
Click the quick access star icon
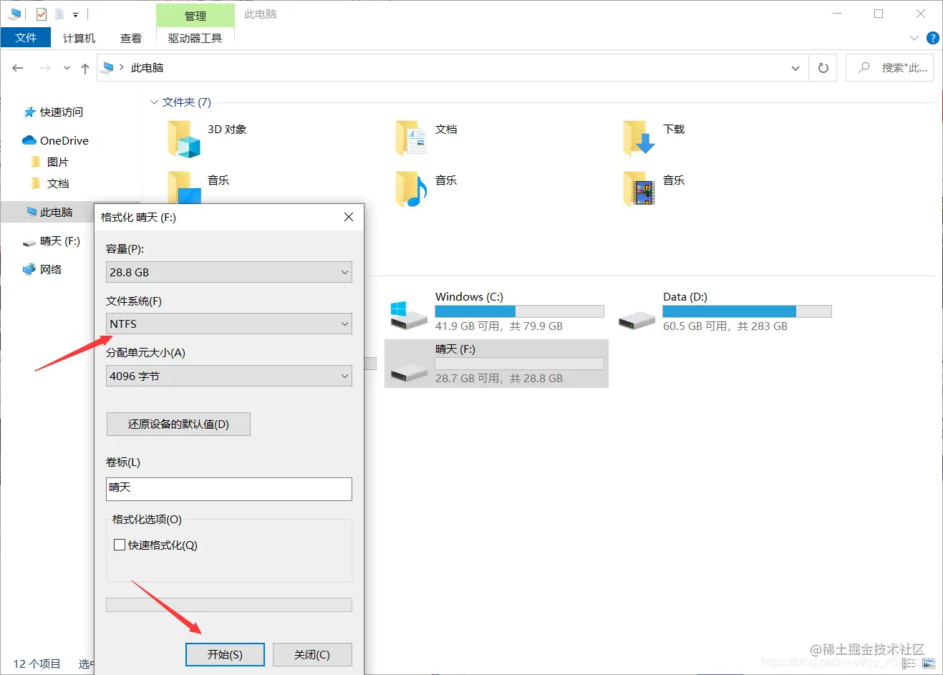tap(29, 112)
